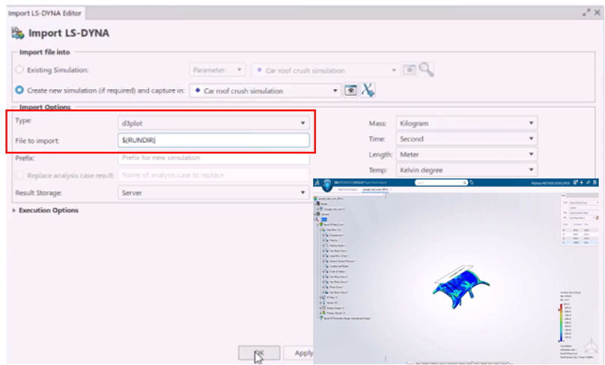Click the eye preview icon next to Car roof crush simulation
This screenshot has width=605, height=365.
point(350,91)
